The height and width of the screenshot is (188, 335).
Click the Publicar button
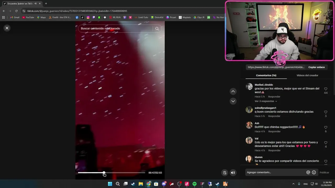(324, 172)
